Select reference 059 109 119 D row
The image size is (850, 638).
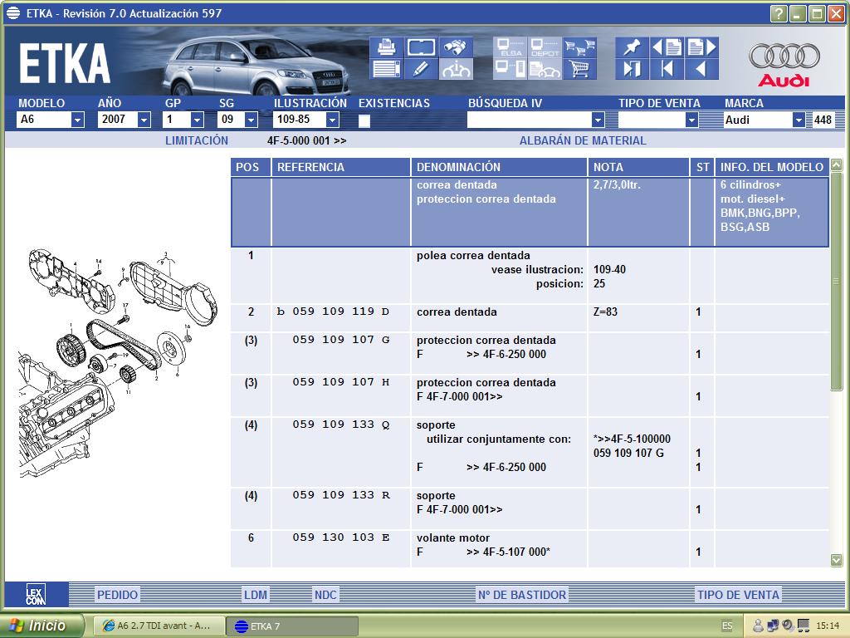(530, 318)
